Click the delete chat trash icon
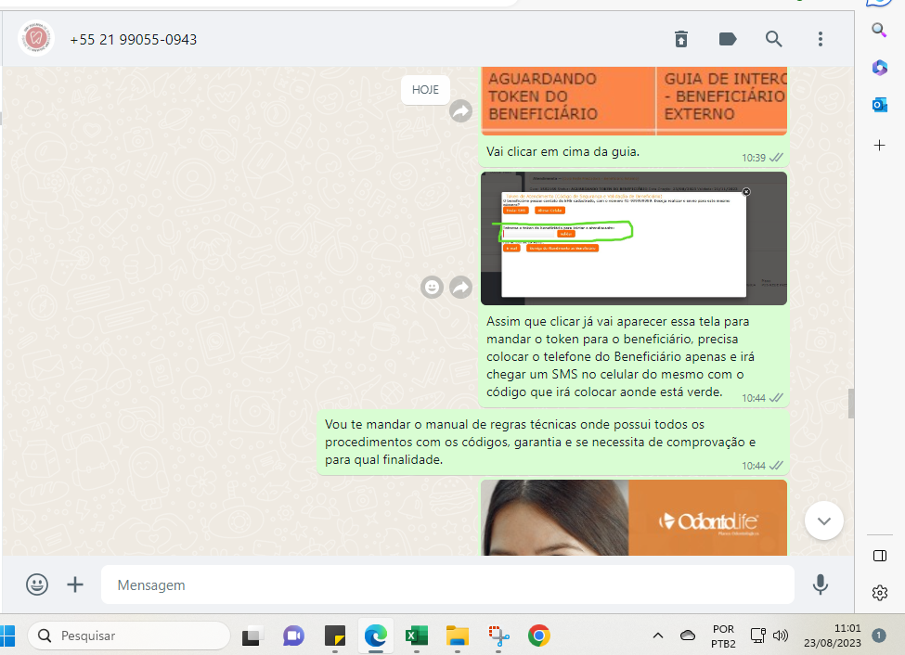Image resolution: width=905 pixels, height=655 pixels. 681,39
